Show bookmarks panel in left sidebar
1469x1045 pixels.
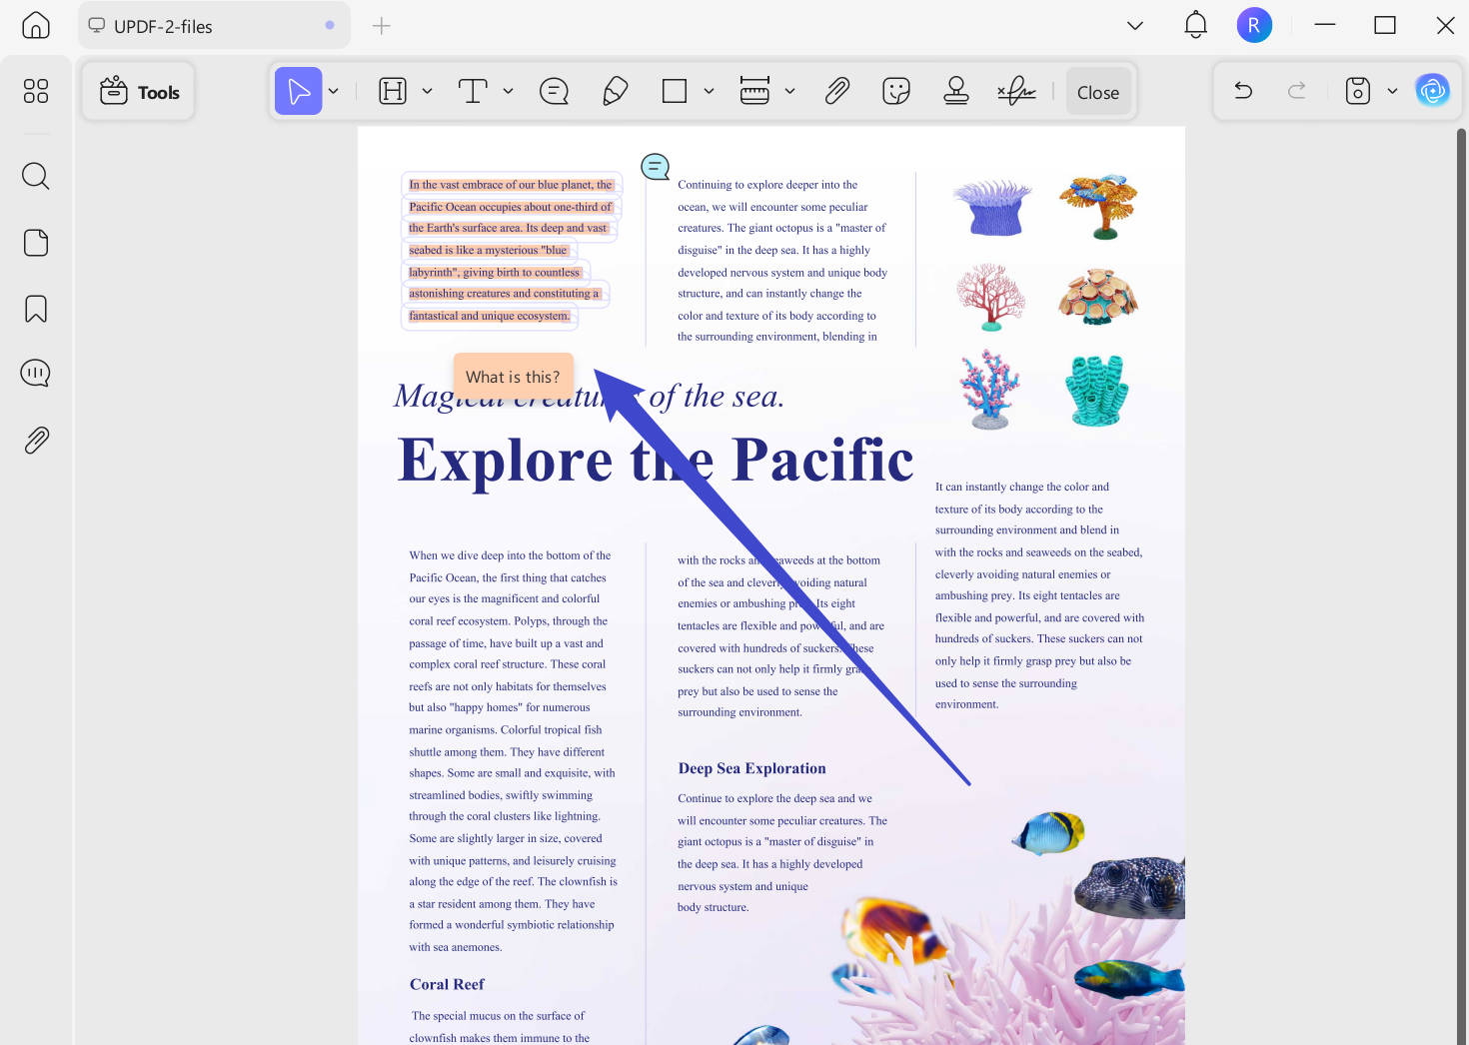click(x=36, y=309)
